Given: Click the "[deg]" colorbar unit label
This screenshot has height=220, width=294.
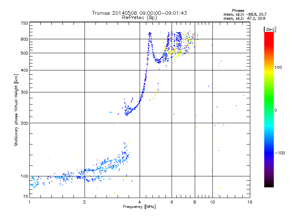Looking at the screenshot, I should pos(270,29).
